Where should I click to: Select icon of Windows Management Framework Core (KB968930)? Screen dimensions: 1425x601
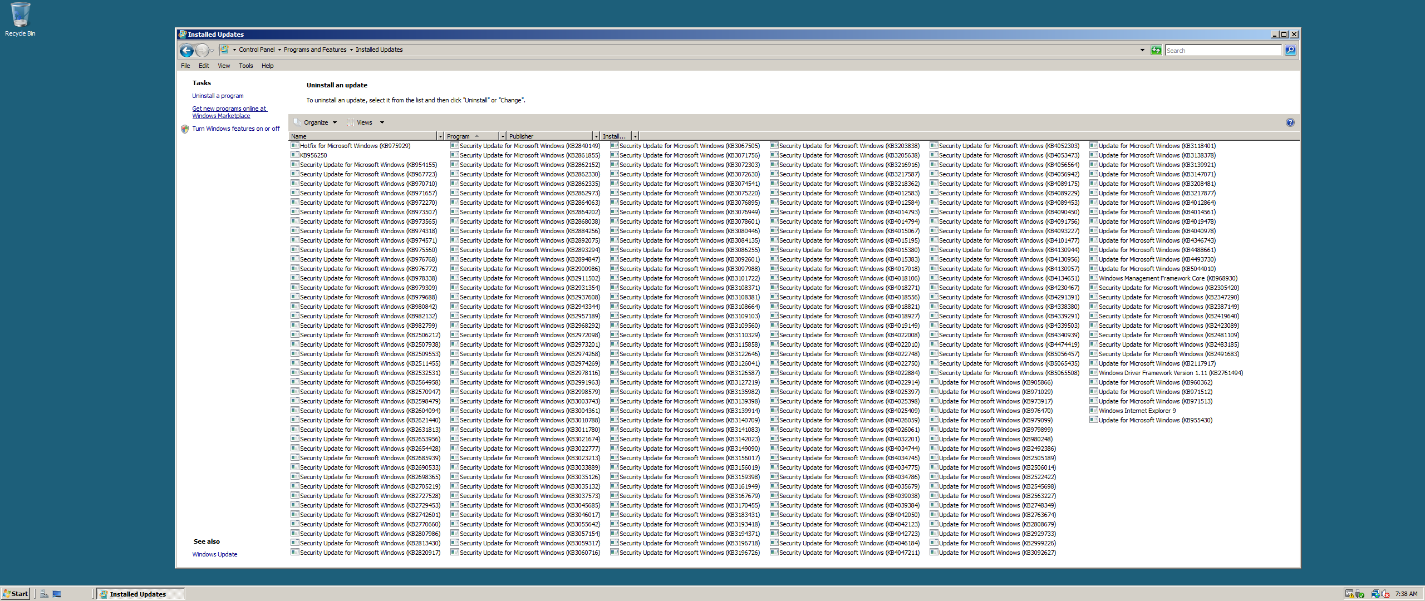1094,278
